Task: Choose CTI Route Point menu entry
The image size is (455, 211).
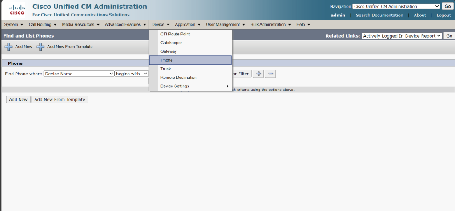Action: pos(175,34)
